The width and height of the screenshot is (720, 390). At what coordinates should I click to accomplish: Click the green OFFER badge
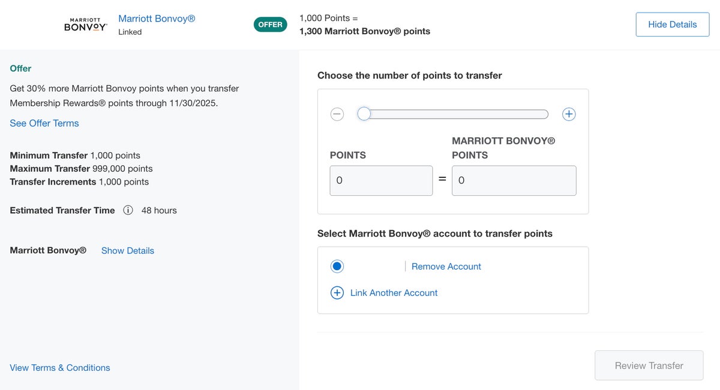tap(270, 25)
